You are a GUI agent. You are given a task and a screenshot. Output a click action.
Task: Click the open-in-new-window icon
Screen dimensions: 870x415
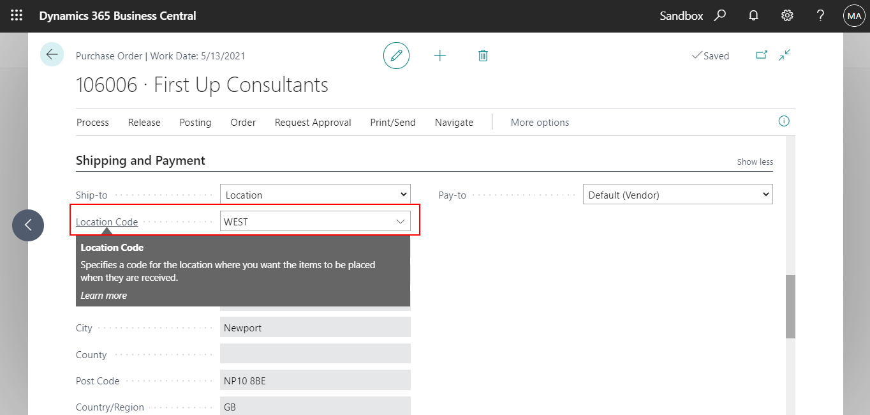(x=762, y=56)
